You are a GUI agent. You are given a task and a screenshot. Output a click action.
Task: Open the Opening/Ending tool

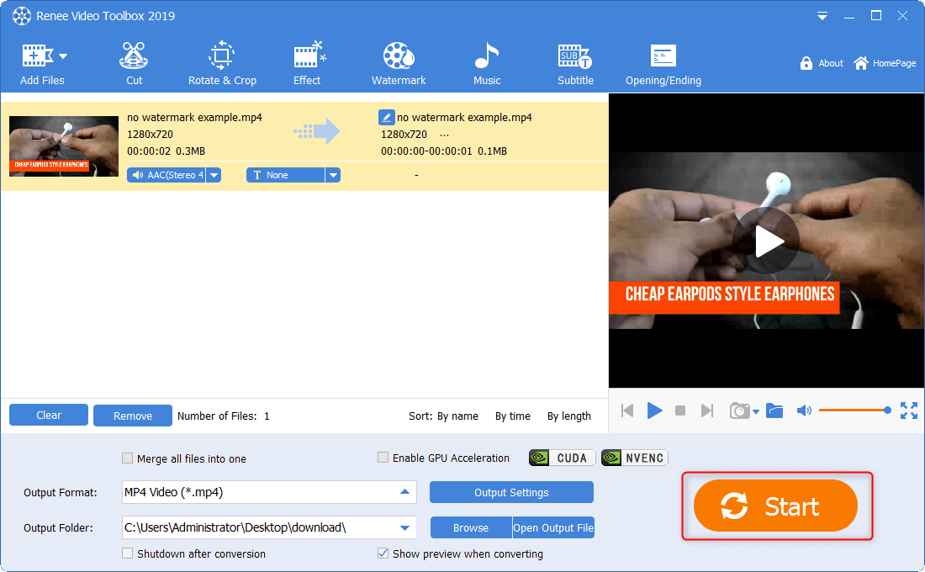click(663, 64)
